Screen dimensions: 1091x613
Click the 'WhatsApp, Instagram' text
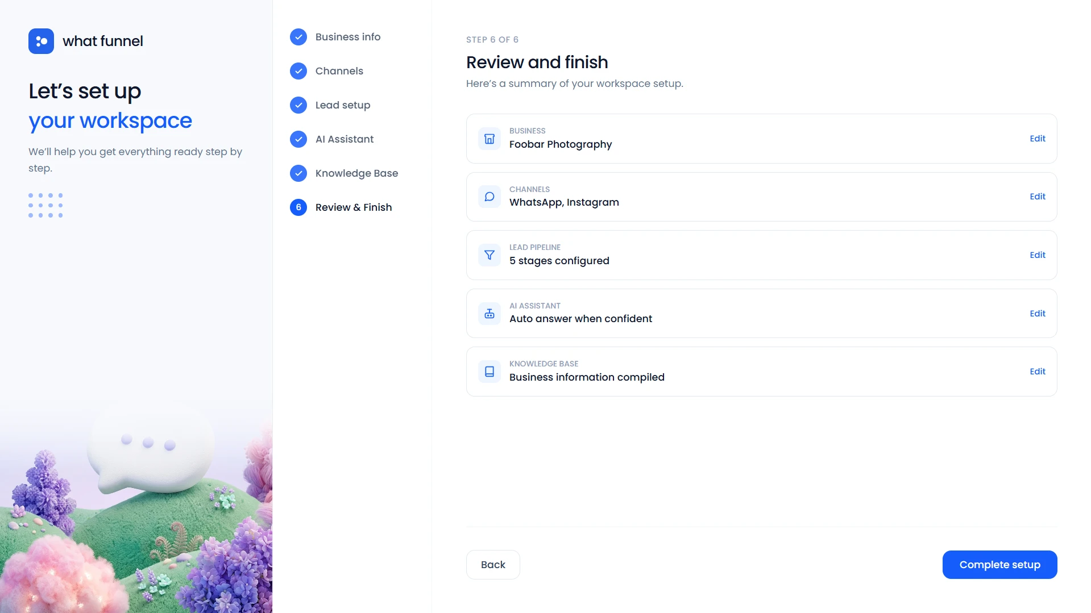click(564, 202)
